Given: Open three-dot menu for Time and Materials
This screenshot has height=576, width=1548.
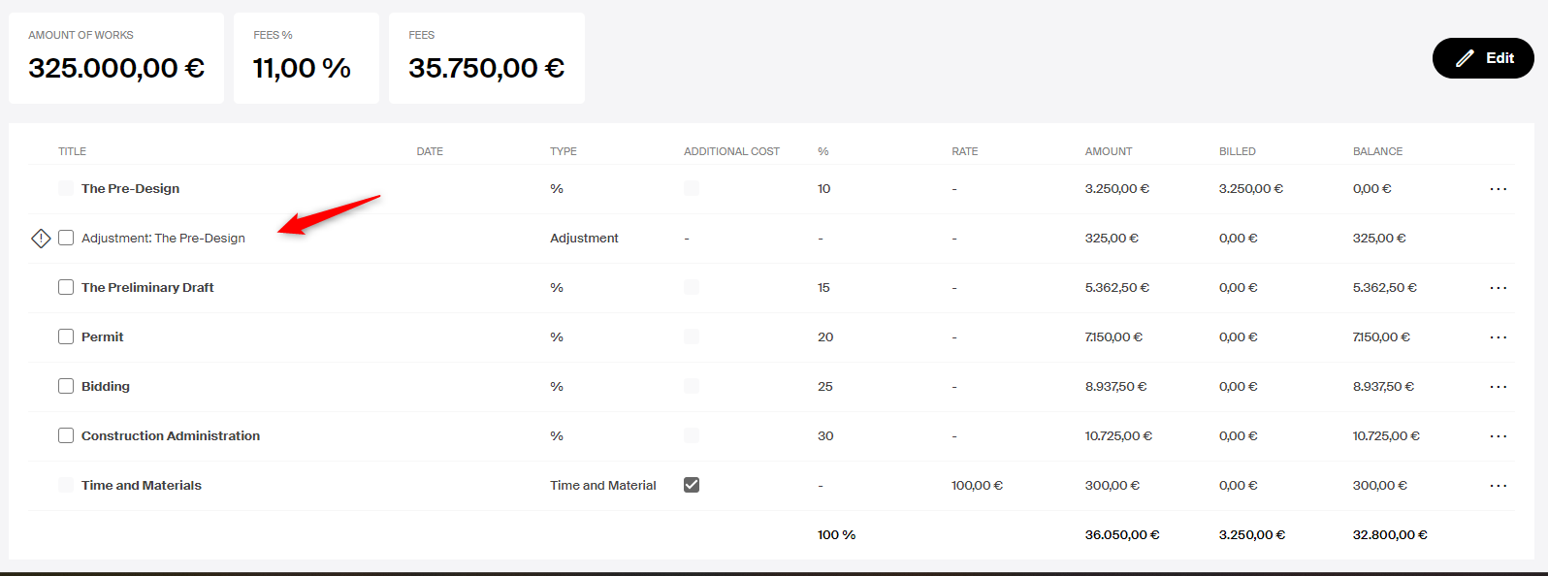Looking at the screenshot, I should click(x=1498, y=486).
